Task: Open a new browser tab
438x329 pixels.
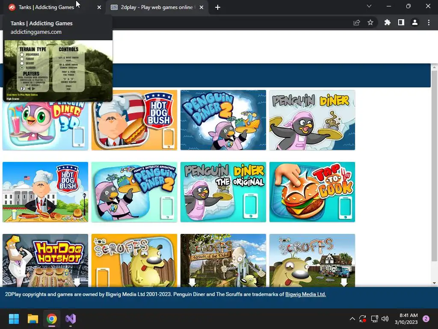Action: tap(218, 8)
